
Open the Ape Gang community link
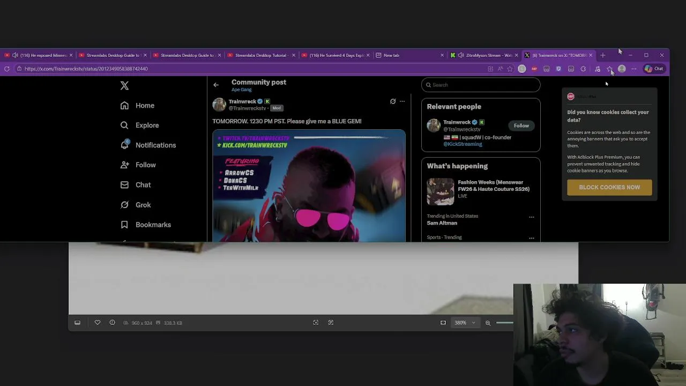point(242,90)
